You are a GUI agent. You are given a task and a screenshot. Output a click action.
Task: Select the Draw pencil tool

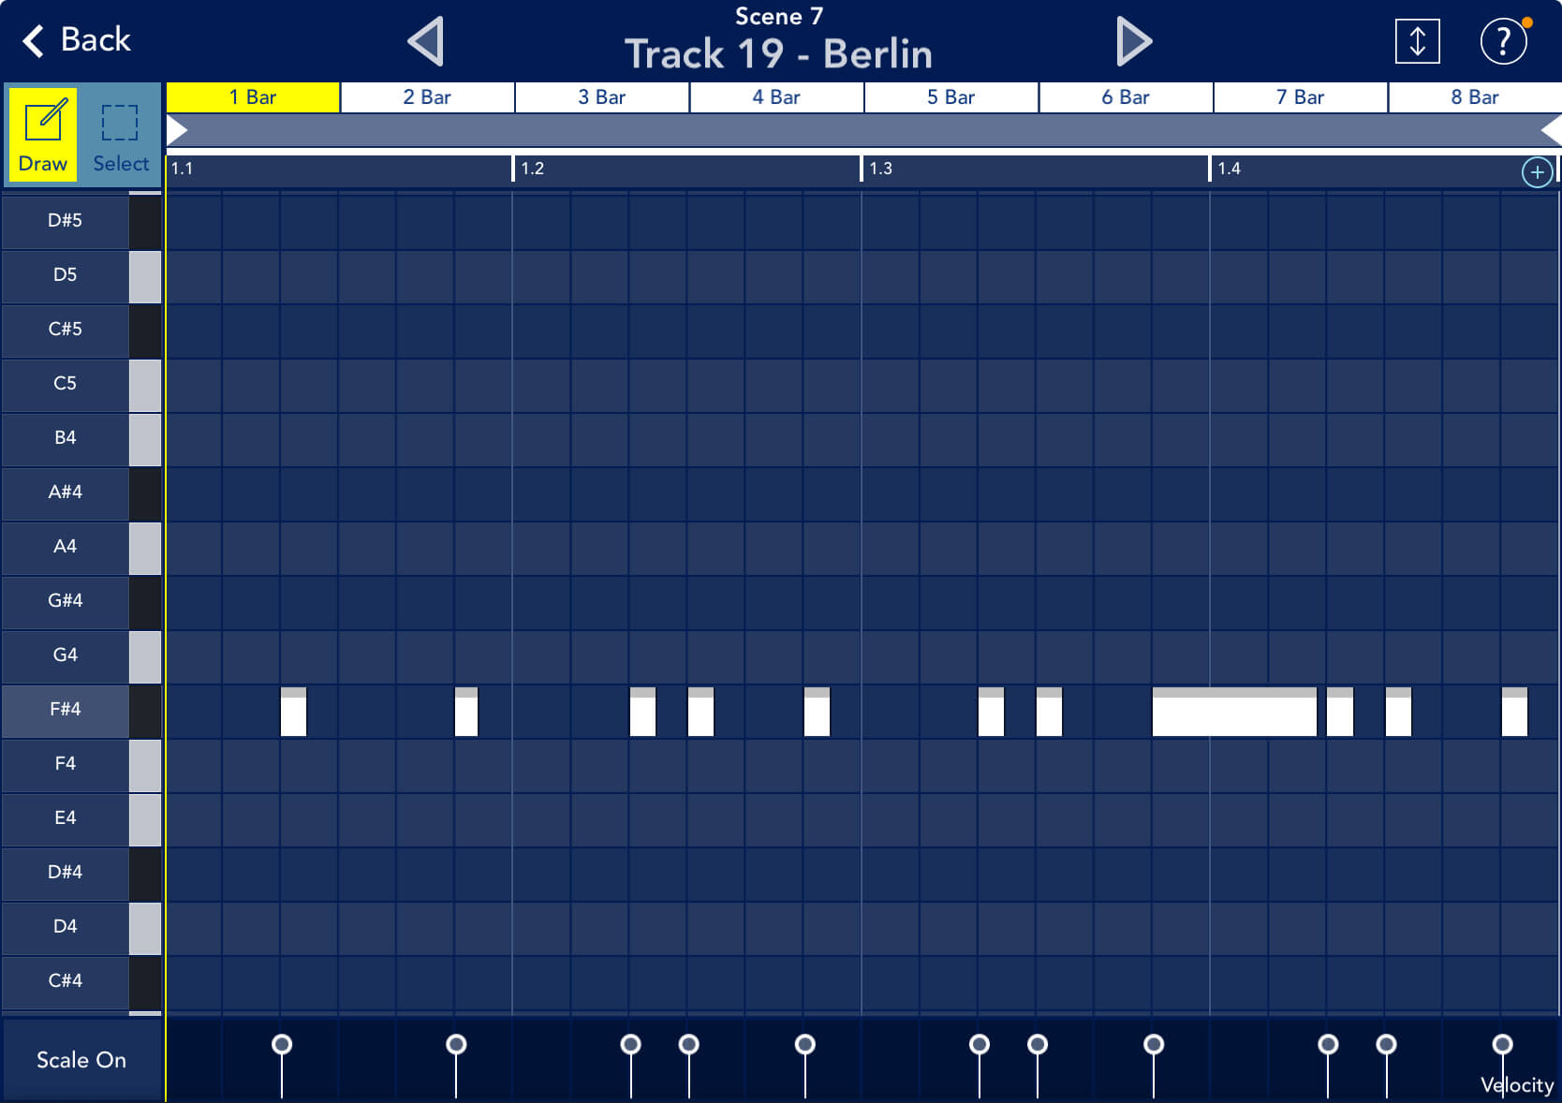[43, 136]
